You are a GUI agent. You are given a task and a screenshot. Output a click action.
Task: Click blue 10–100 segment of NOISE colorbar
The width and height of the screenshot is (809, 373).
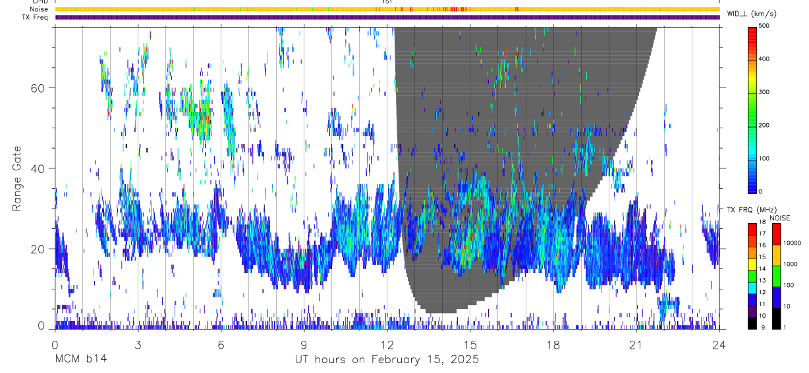pos(776,297)
